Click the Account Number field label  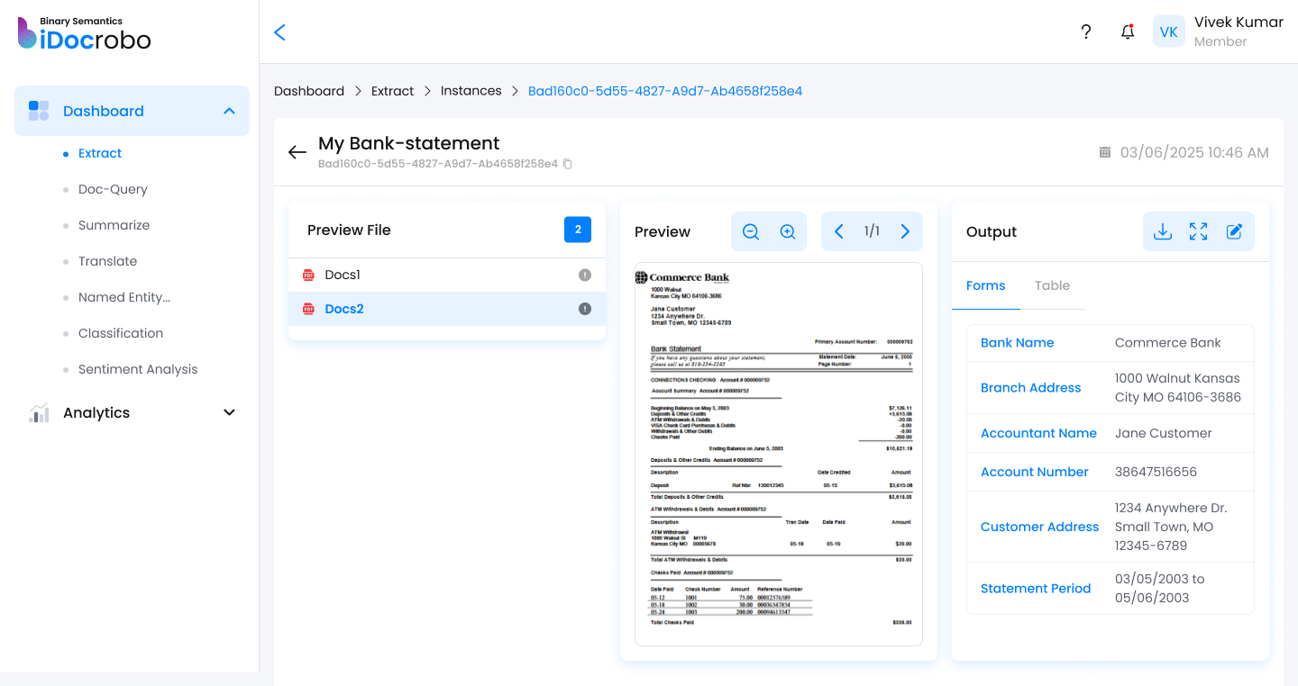coord(1035,472)
